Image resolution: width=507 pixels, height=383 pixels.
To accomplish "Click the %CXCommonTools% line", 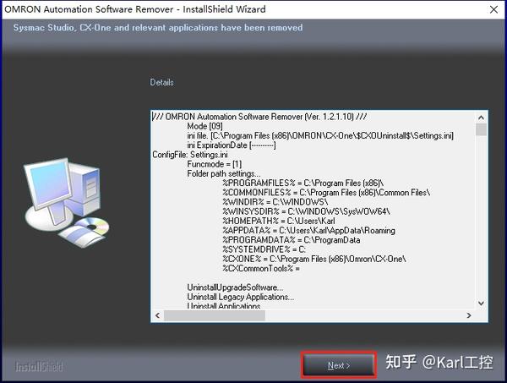I will click(261, 269).
